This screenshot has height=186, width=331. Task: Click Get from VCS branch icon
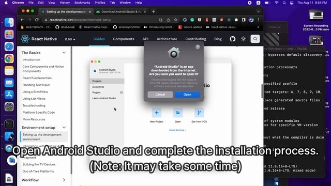(199, 113)
